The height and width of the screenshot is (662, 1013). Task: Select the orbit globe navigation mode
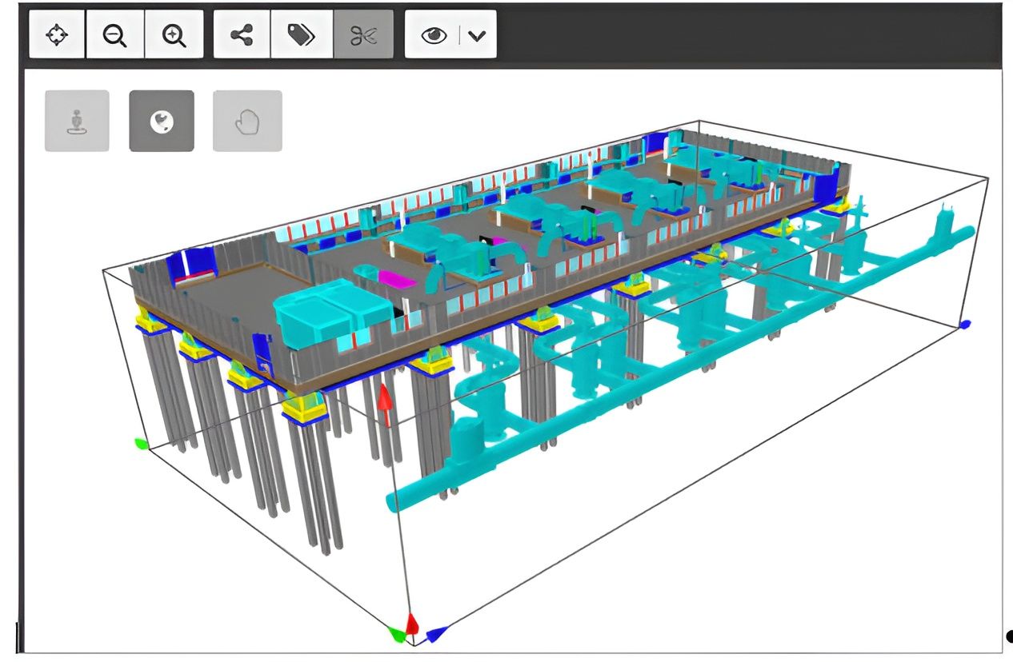(162, 121)
